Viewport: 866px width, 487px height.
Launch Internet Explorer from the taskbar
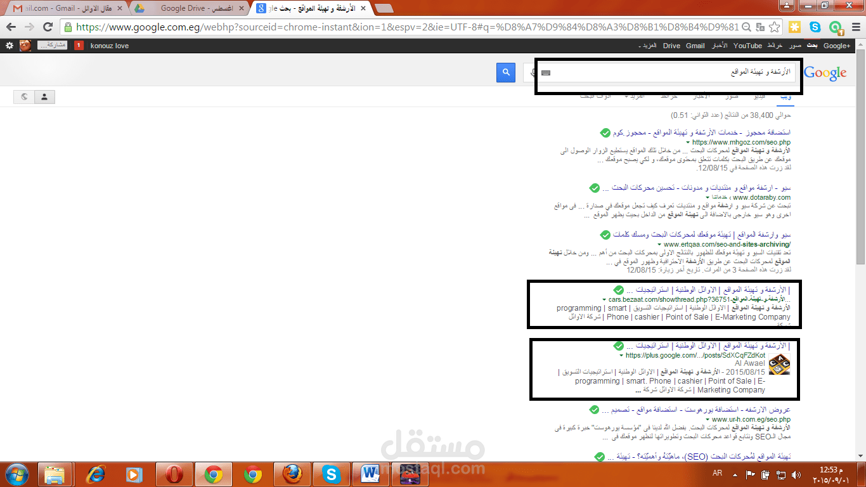click(96, 474)
